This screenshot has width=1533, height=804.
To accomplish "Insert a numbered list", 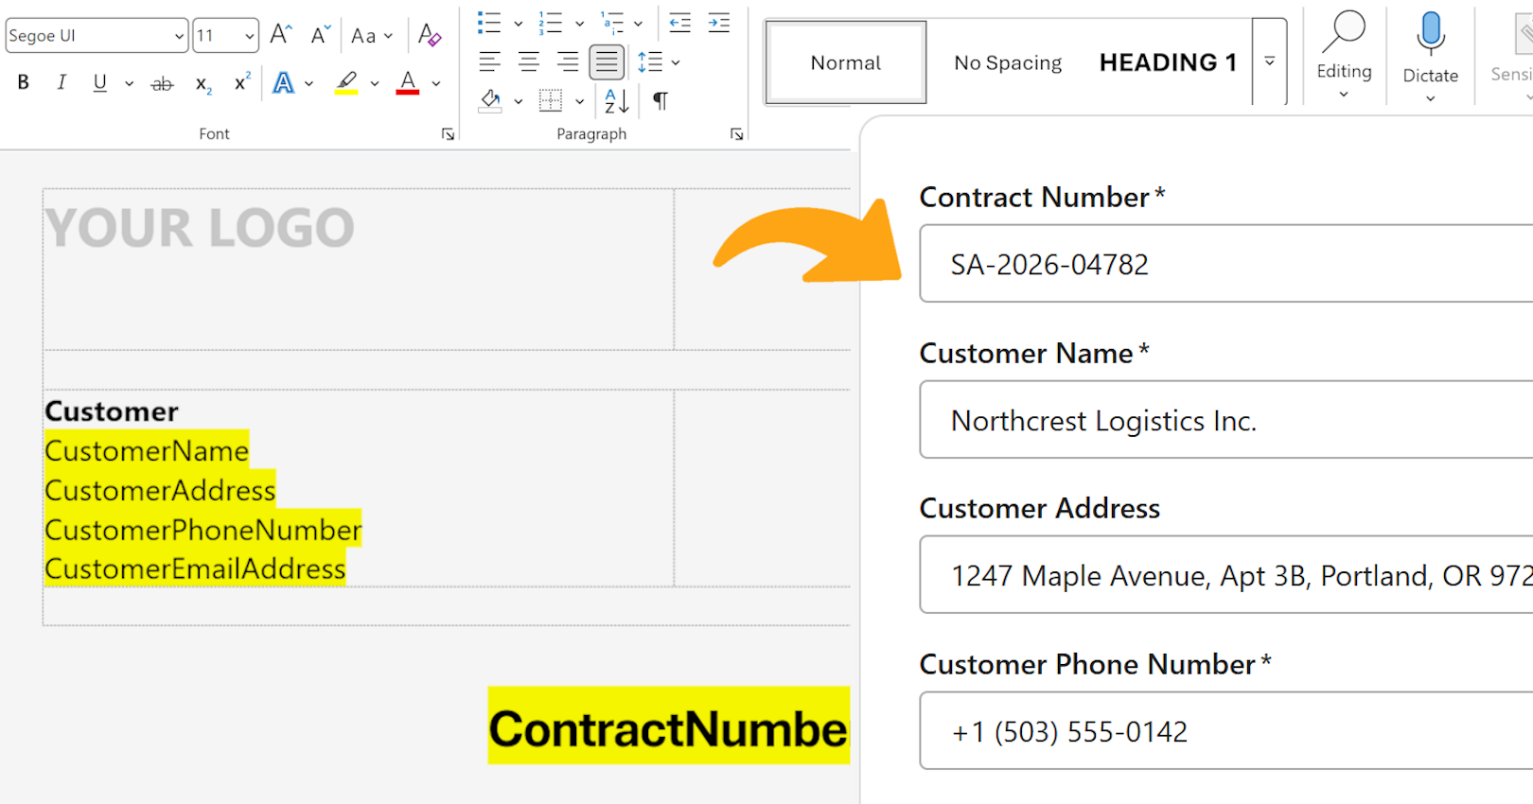I will (x=551, y=23).
